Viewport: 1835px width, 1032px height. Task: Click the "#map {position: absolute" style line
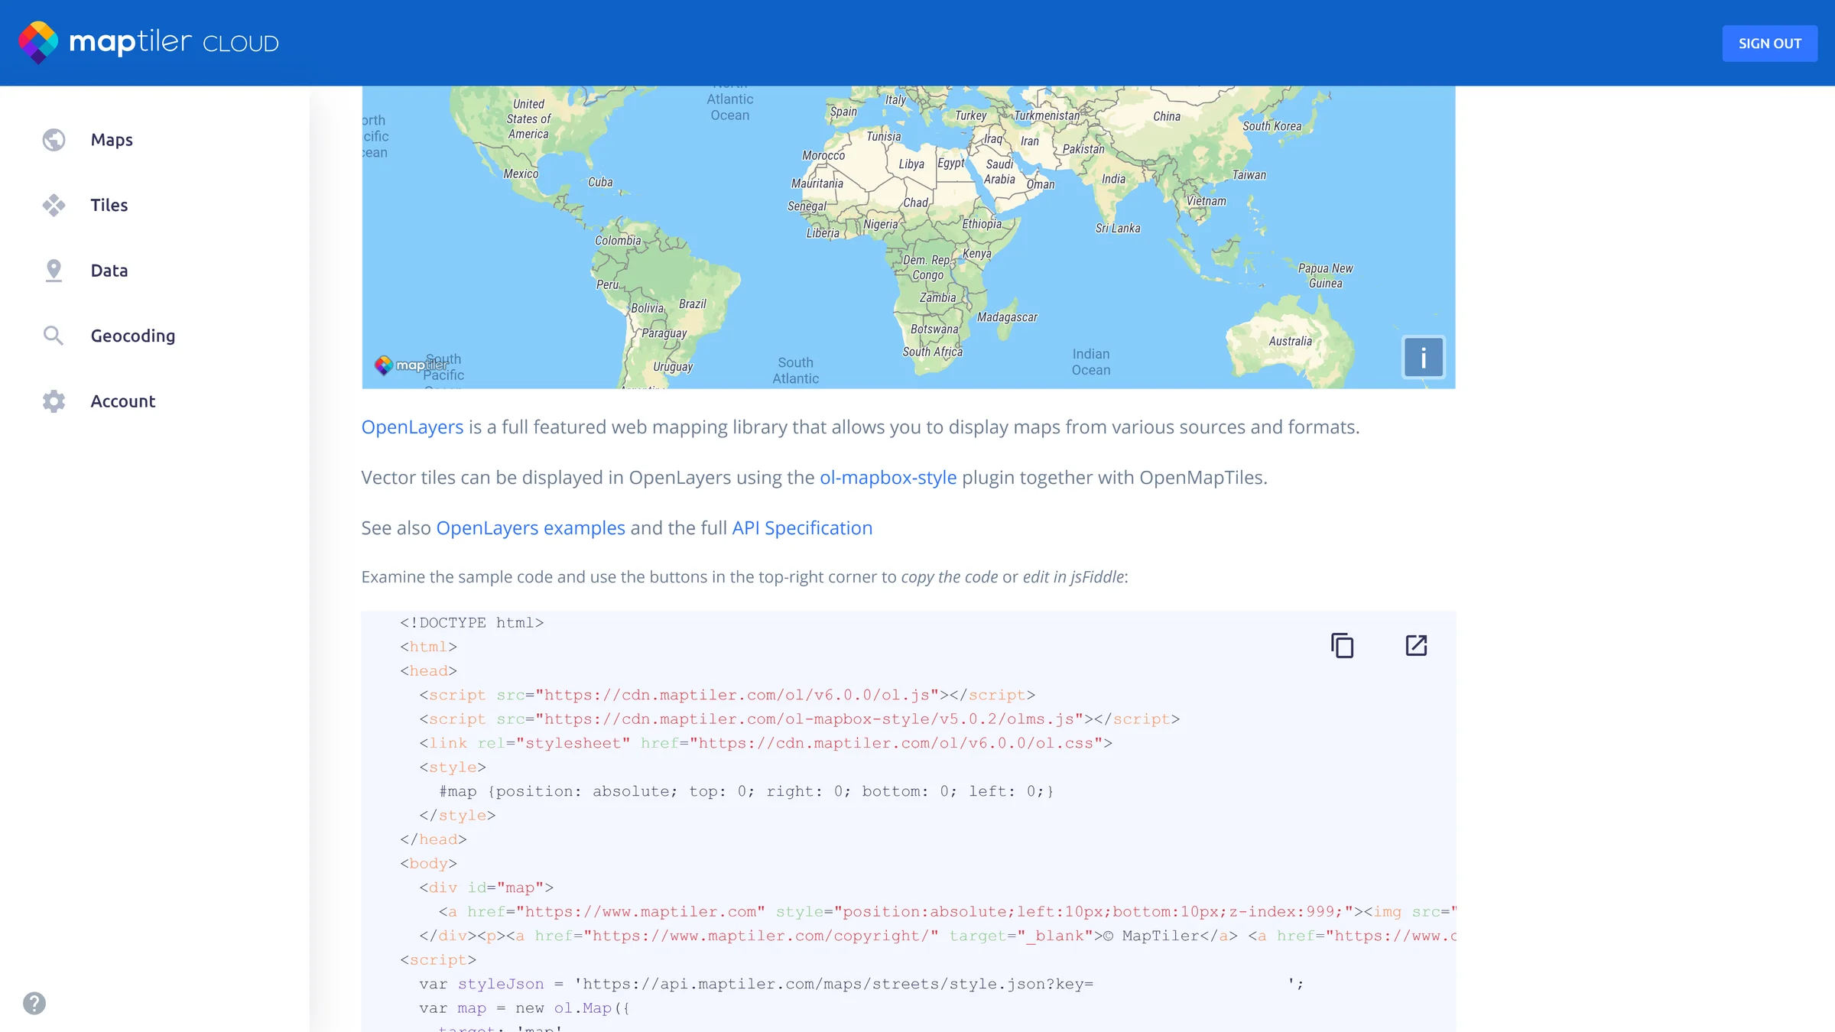[x=745, y=791]
